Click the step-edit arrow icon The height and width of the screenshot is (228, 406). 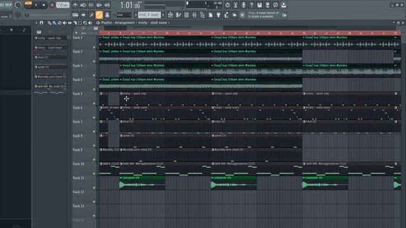tap(83, 15)
